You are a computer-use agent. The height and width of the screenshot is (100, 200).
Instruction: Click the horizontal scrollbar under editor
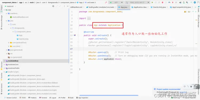[109, 95]
